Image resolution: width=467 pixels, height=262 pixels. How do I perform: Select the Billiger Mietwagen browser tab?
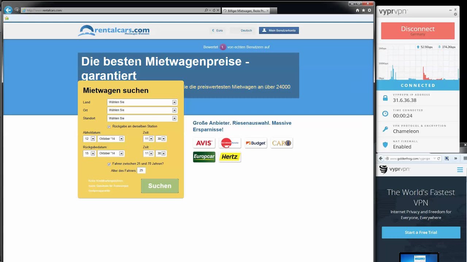pos(246,11)
